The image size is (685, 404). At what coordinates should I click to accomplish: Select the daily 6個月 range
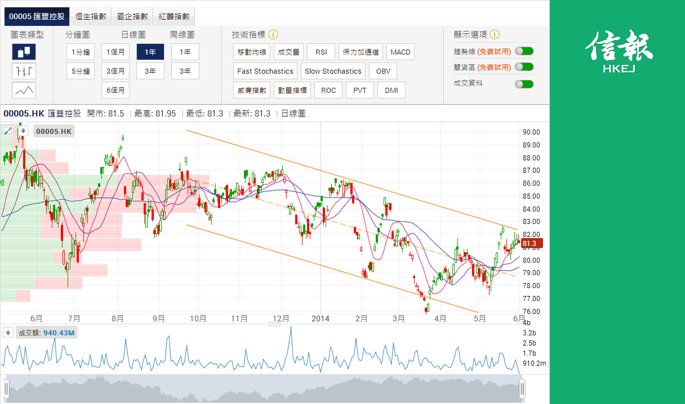115,90
